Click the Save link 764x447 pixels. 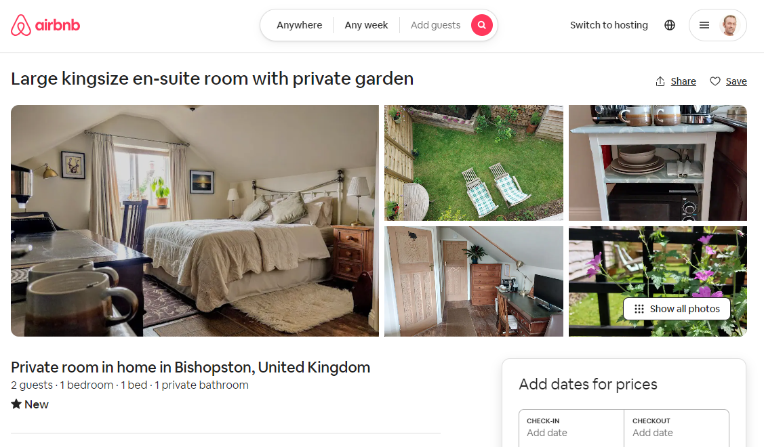pyautogui.click(x=736, y=81)
